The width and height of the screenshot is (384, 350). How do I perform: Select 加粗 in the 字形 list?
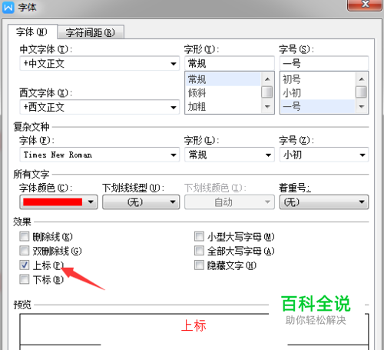pos(223,106)
